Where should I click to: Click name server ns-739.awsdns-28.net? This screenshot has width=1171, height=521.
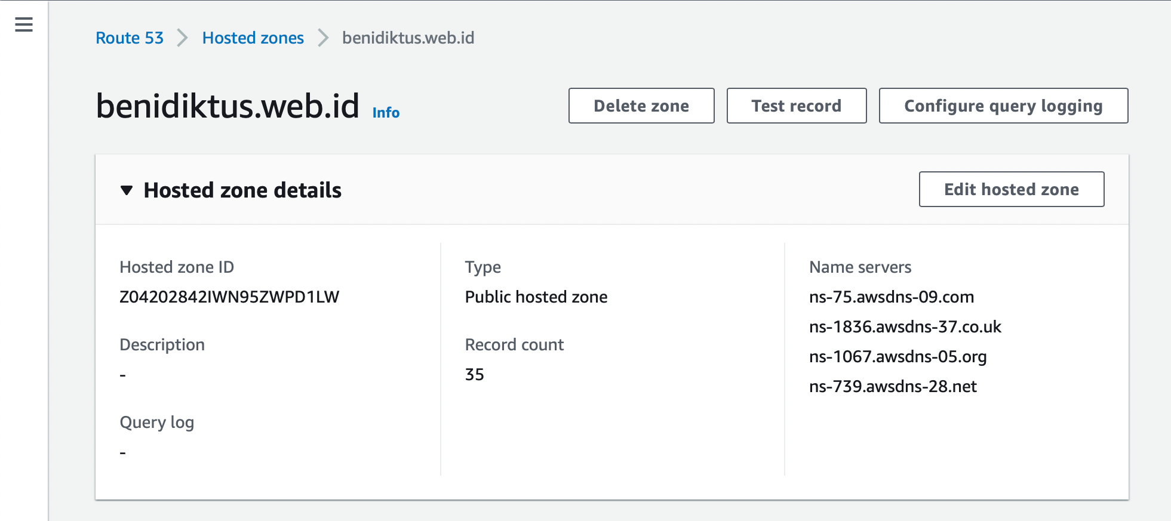click(x=893, y=386)
